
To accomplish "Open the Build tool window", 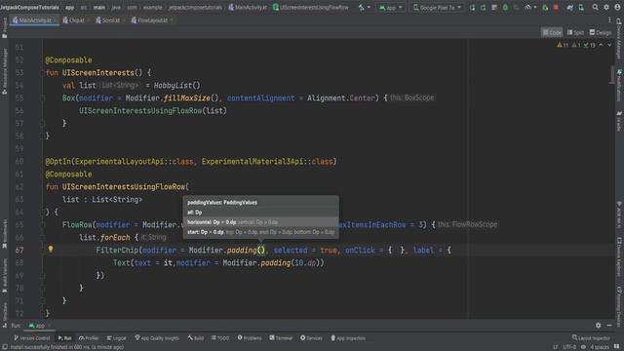I will click(195, 338).
